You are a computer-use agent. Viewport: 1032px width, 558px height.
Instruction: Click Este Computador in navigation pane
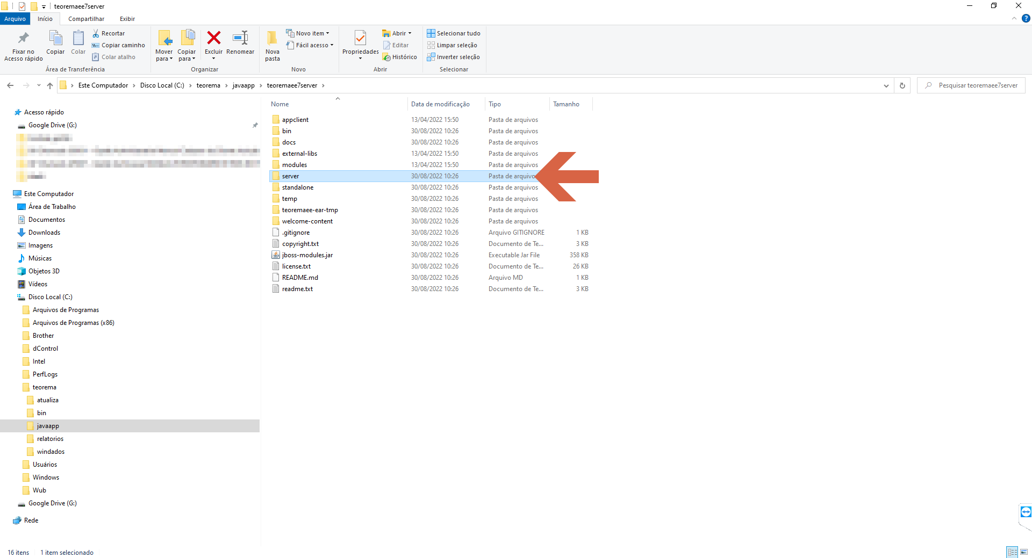[49, 194]
